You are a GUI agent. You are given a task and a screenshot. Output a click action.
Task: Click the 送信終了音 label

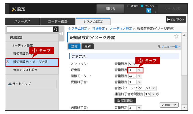click(x=79, y=108)
